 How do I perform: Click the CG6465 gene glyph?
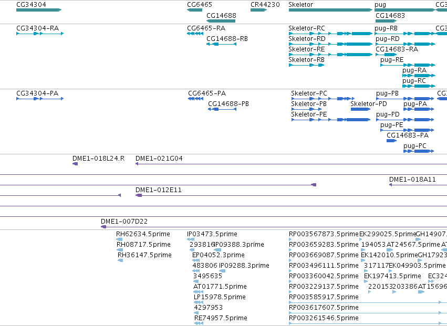point(195,10)
